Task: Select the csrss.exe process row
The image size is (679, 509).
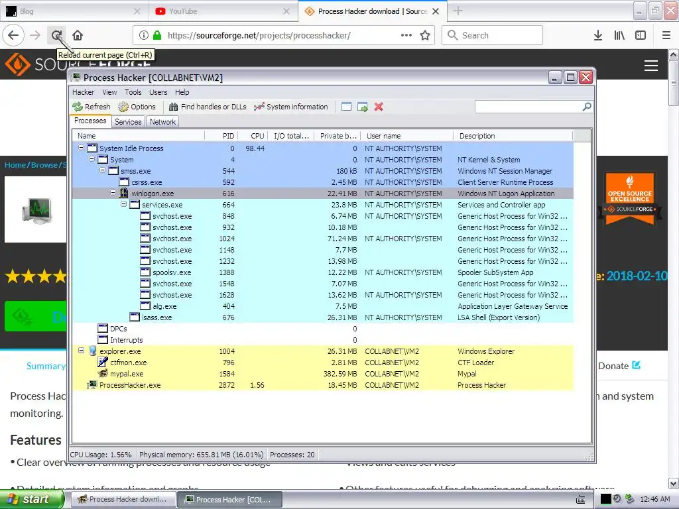Action: 323,182
